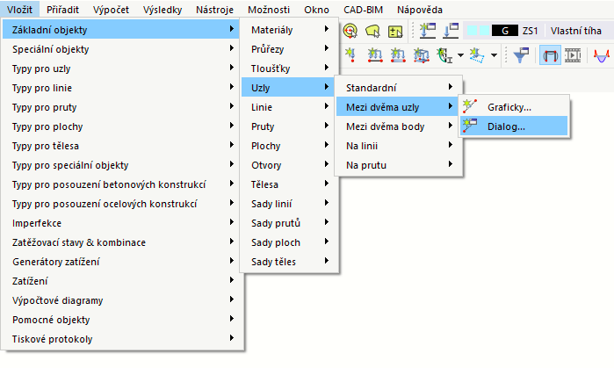The height and width of the screenshot is (368, 614).
Task: Open Typy pro speciální objekty submenu
Action: [120, 165]
